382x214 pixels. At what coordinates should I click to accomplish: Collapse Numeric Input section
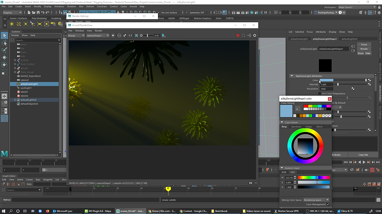click(282, 168)
